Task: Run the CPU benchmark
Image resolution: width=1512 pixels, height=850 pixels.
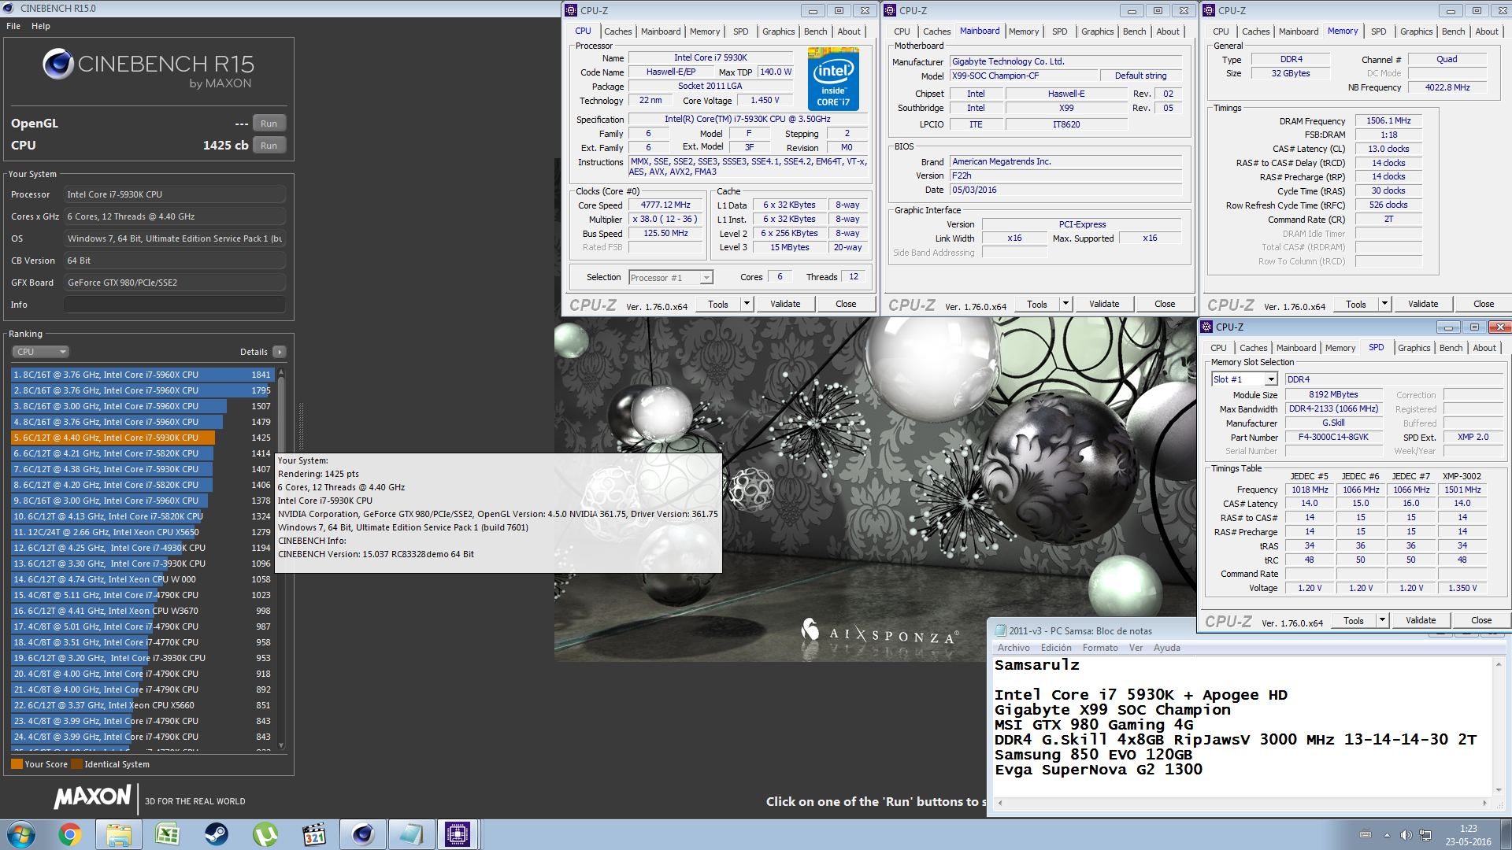Action: tap(269, 146)
